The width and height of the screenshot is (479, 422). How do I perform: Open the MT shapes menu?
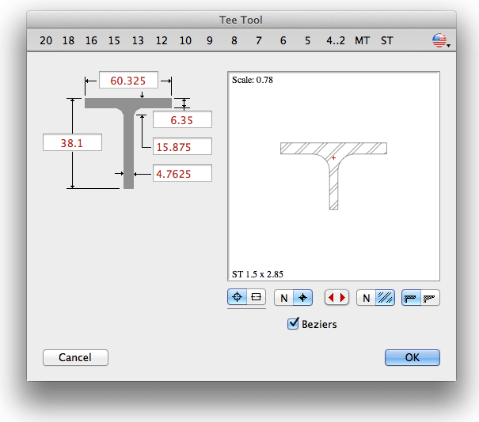tap(362, 40)
